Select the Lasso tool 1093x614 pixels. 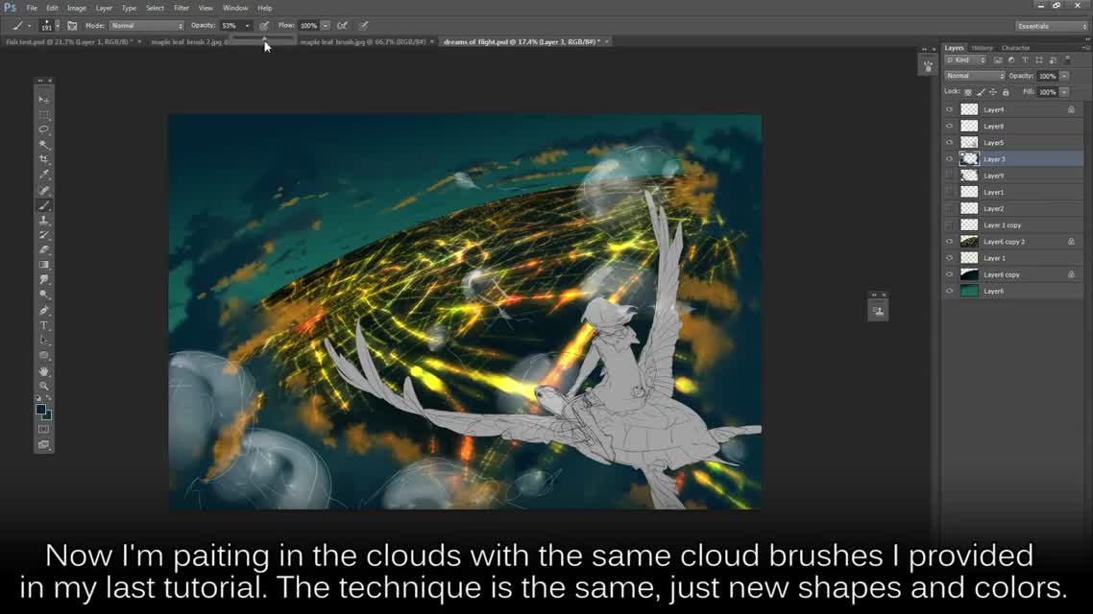(x=44, y=130)
